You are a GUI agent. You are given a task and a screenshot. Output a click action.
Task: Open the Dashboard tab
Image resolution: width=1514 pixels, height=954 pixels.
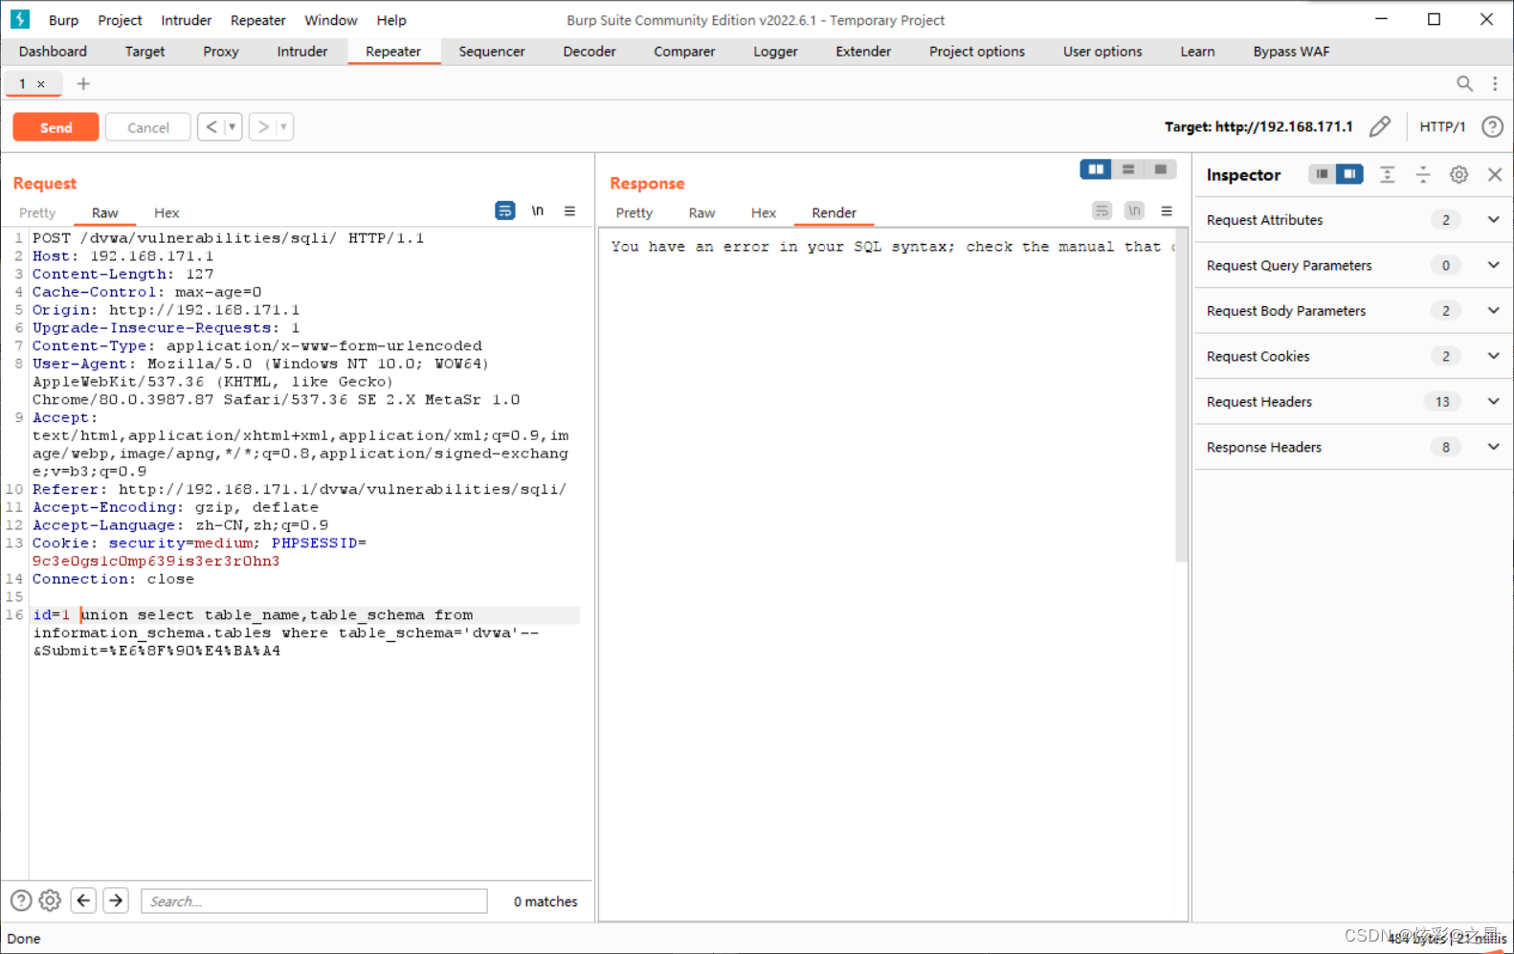(53, 52)
